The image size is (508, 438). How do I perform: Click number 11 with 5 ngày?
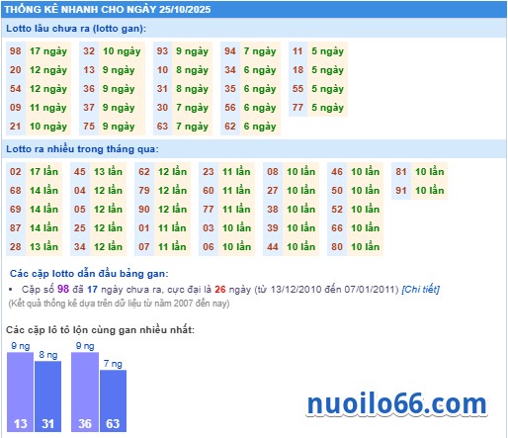[x=297, y=51]
